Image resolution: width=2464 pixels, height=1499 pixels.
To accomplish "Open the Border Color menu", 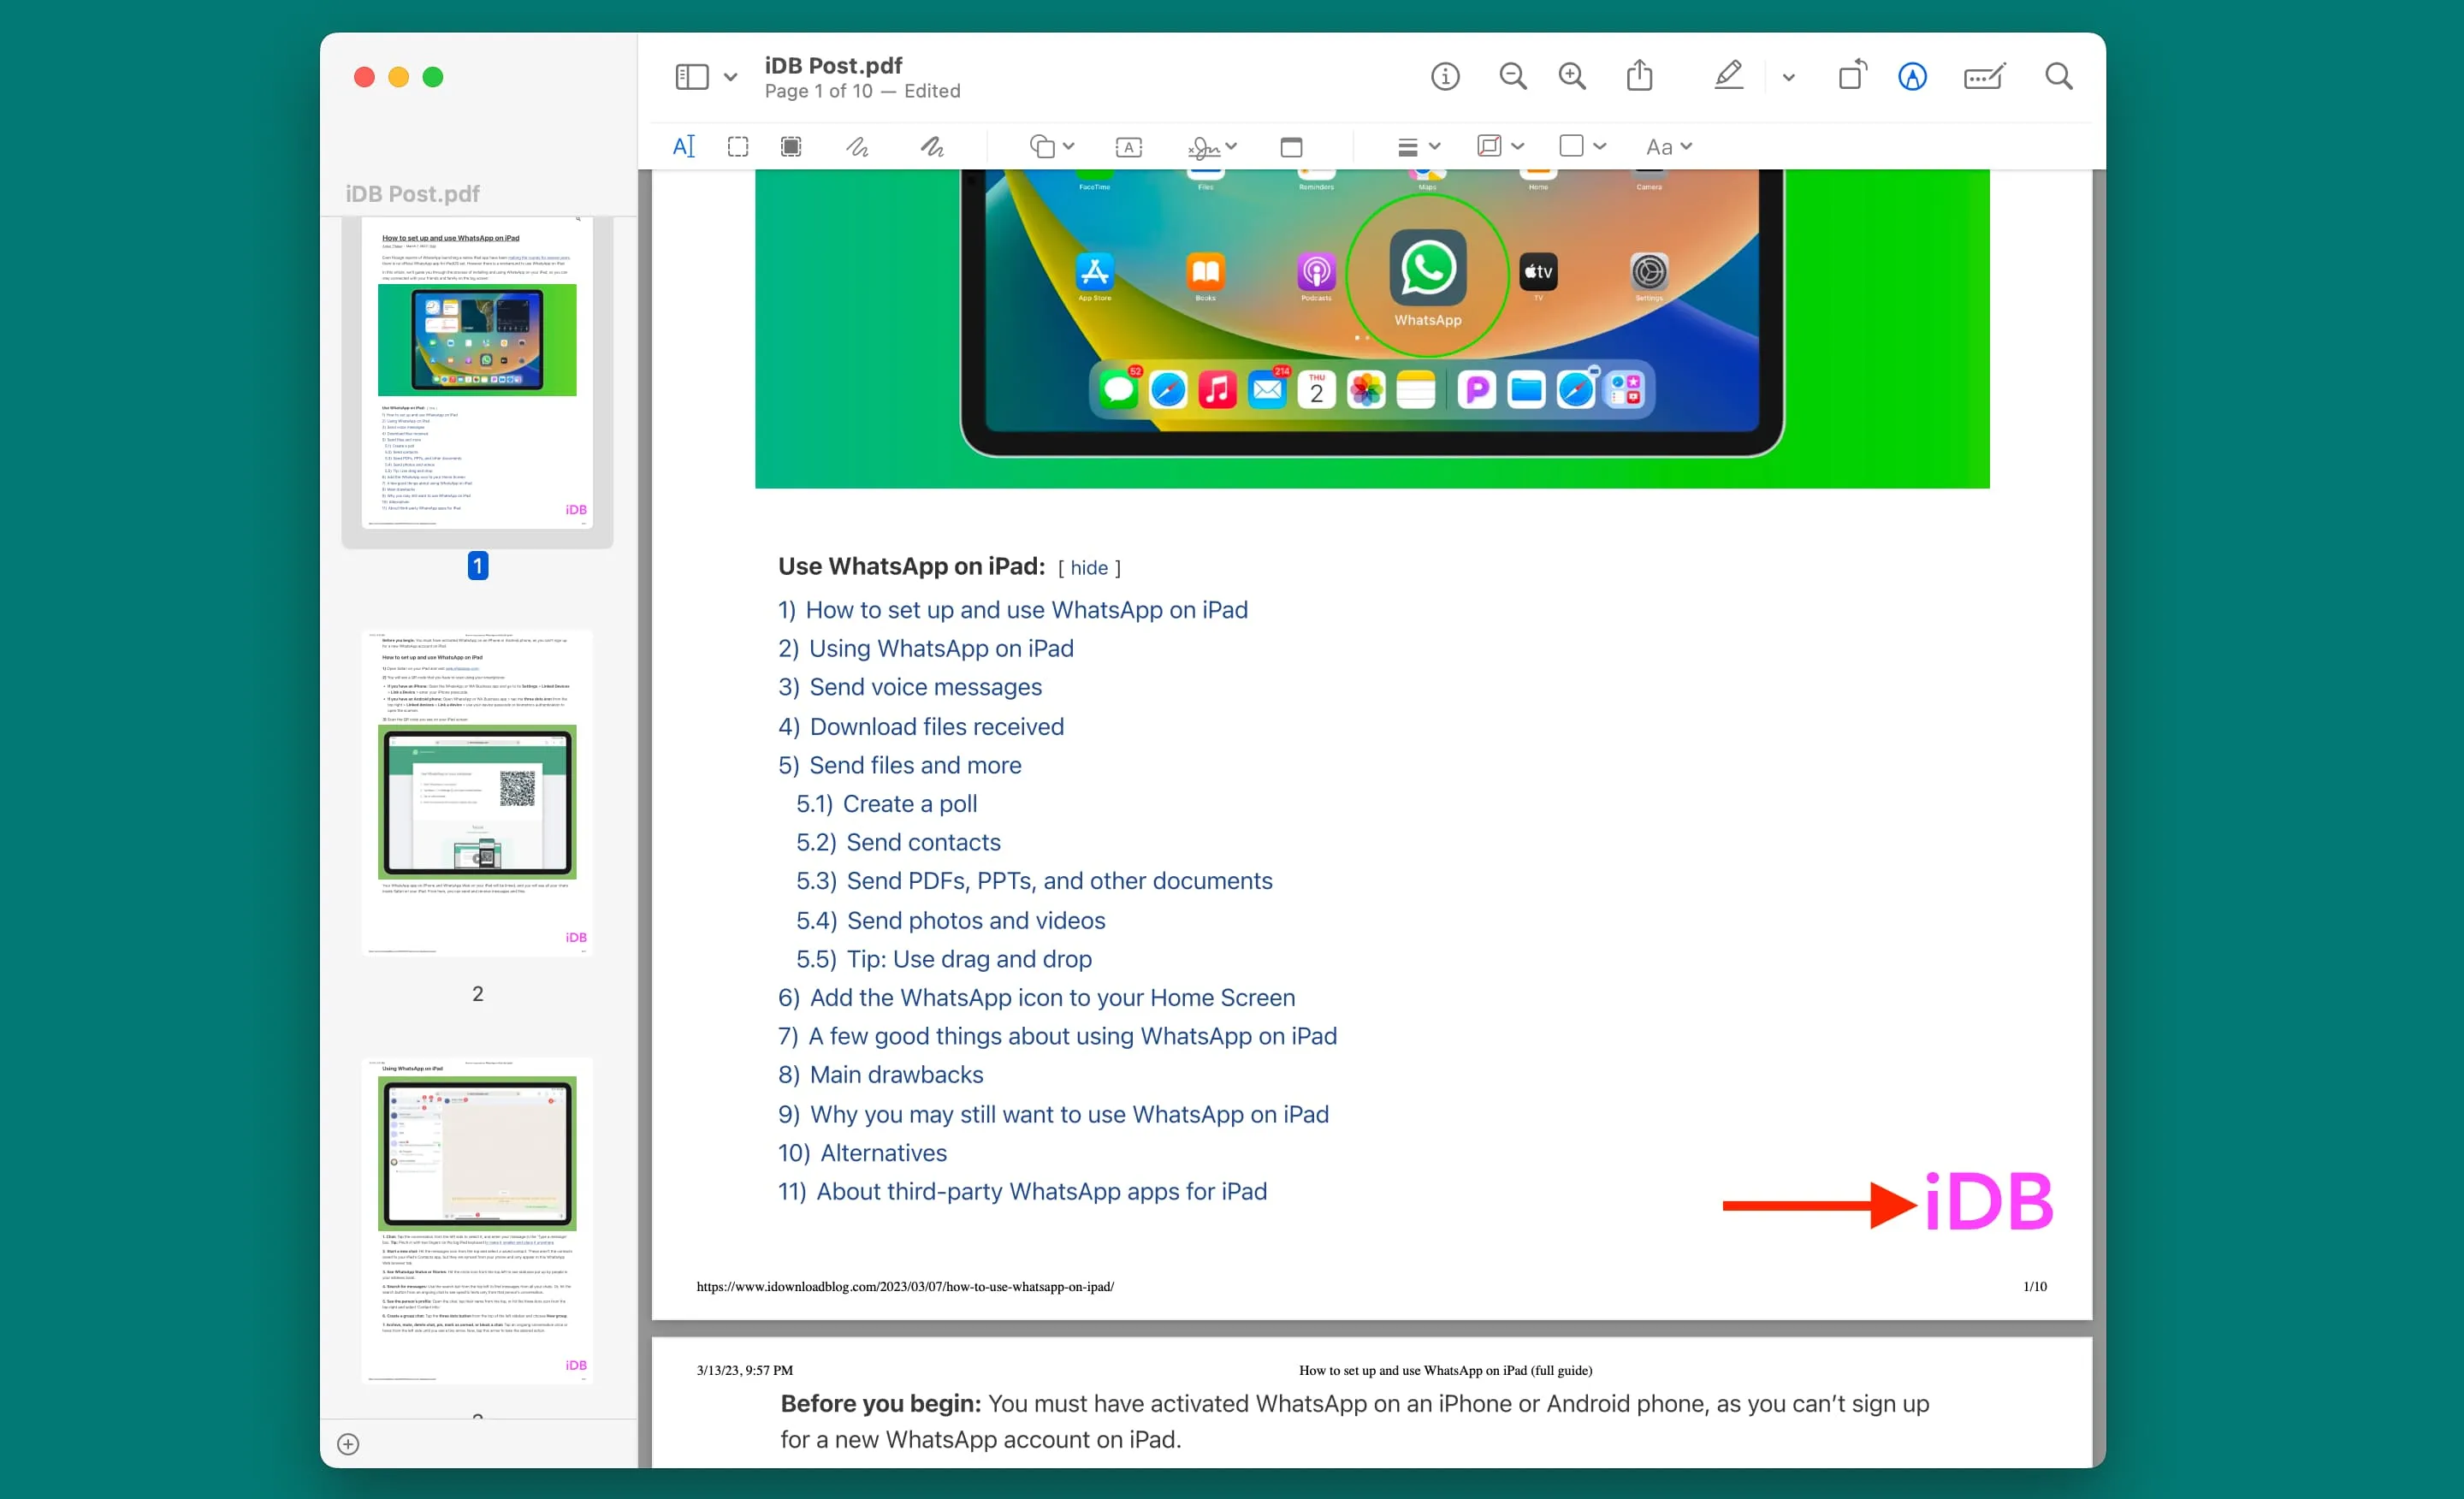I will [1500, 147].
